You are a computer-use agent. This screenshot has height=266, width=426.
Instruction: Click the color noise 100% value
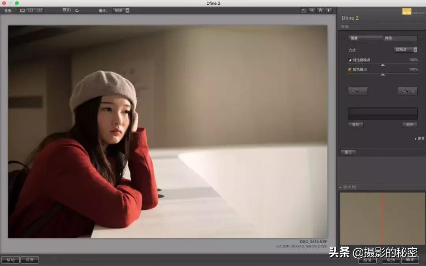(413, 69)
